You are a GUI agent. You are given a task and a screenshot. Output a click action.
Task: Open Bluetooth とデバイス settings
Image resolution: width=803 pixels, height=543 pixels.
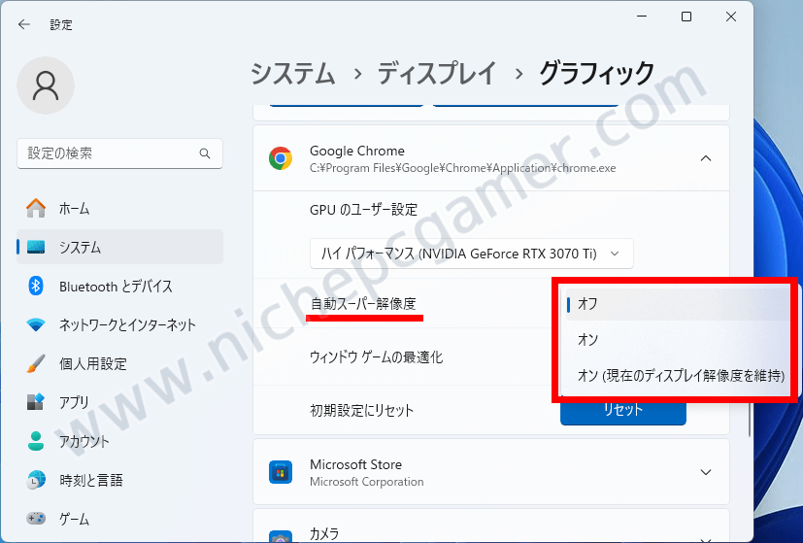pyautogui.click(x=119, y=286)
